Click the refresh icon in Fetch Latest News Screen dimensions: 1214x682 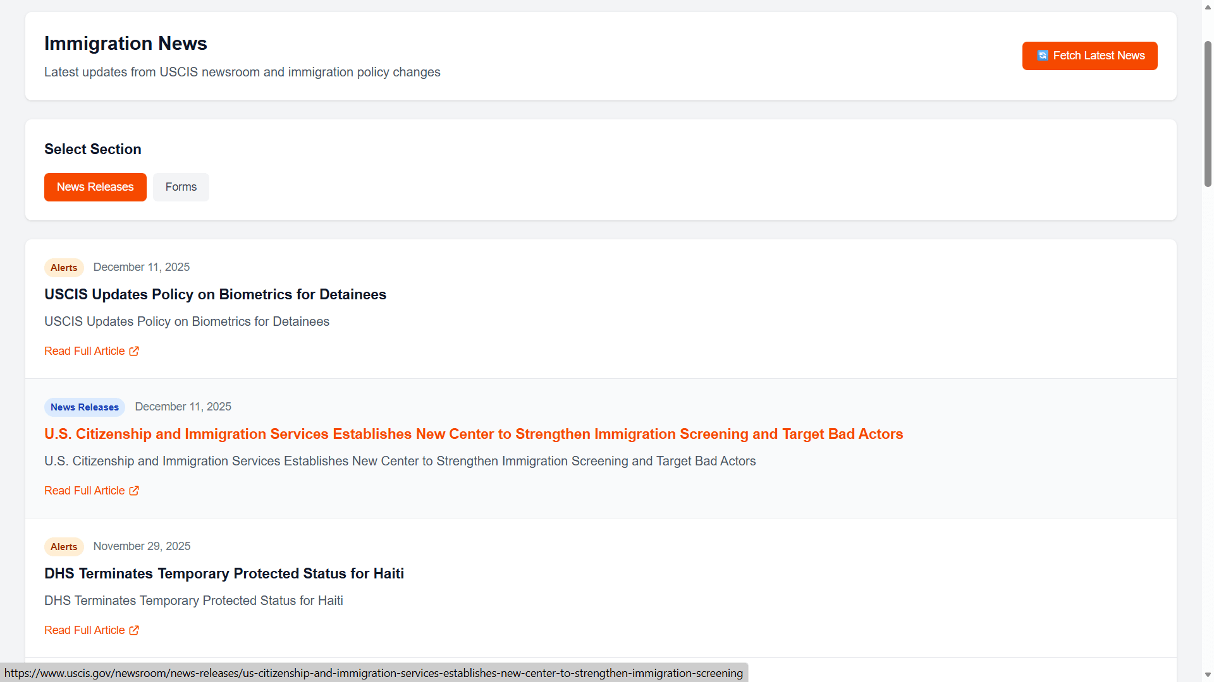1043,56
